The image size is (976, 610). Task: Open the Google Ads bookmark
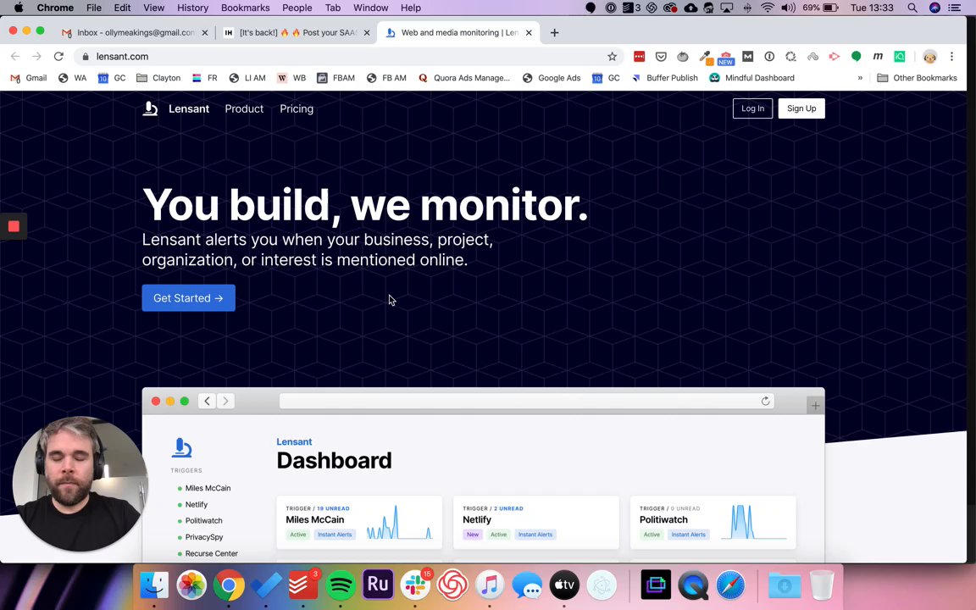(552, 78)
